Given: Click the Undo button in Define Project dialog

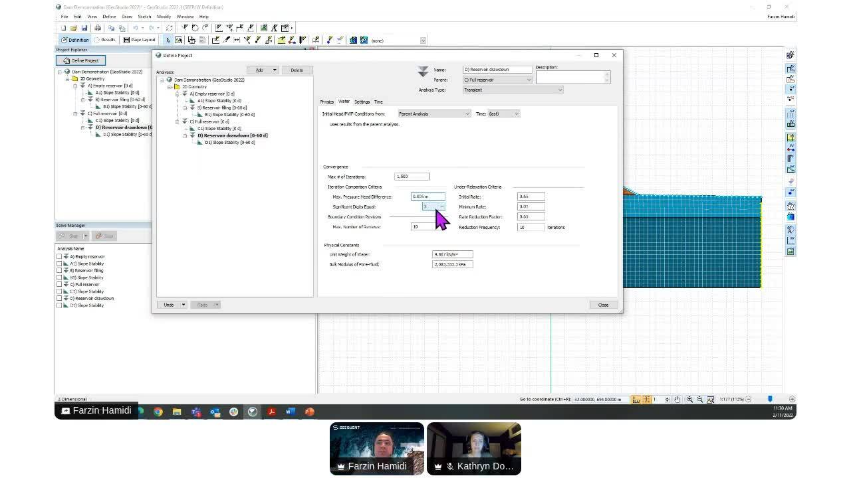Looking at the screenshot, I should [x=169, y=305].
